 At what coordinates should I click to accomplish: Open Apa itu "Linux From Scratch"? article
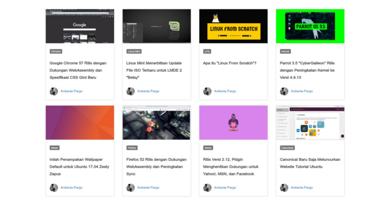tap(230, 63)
